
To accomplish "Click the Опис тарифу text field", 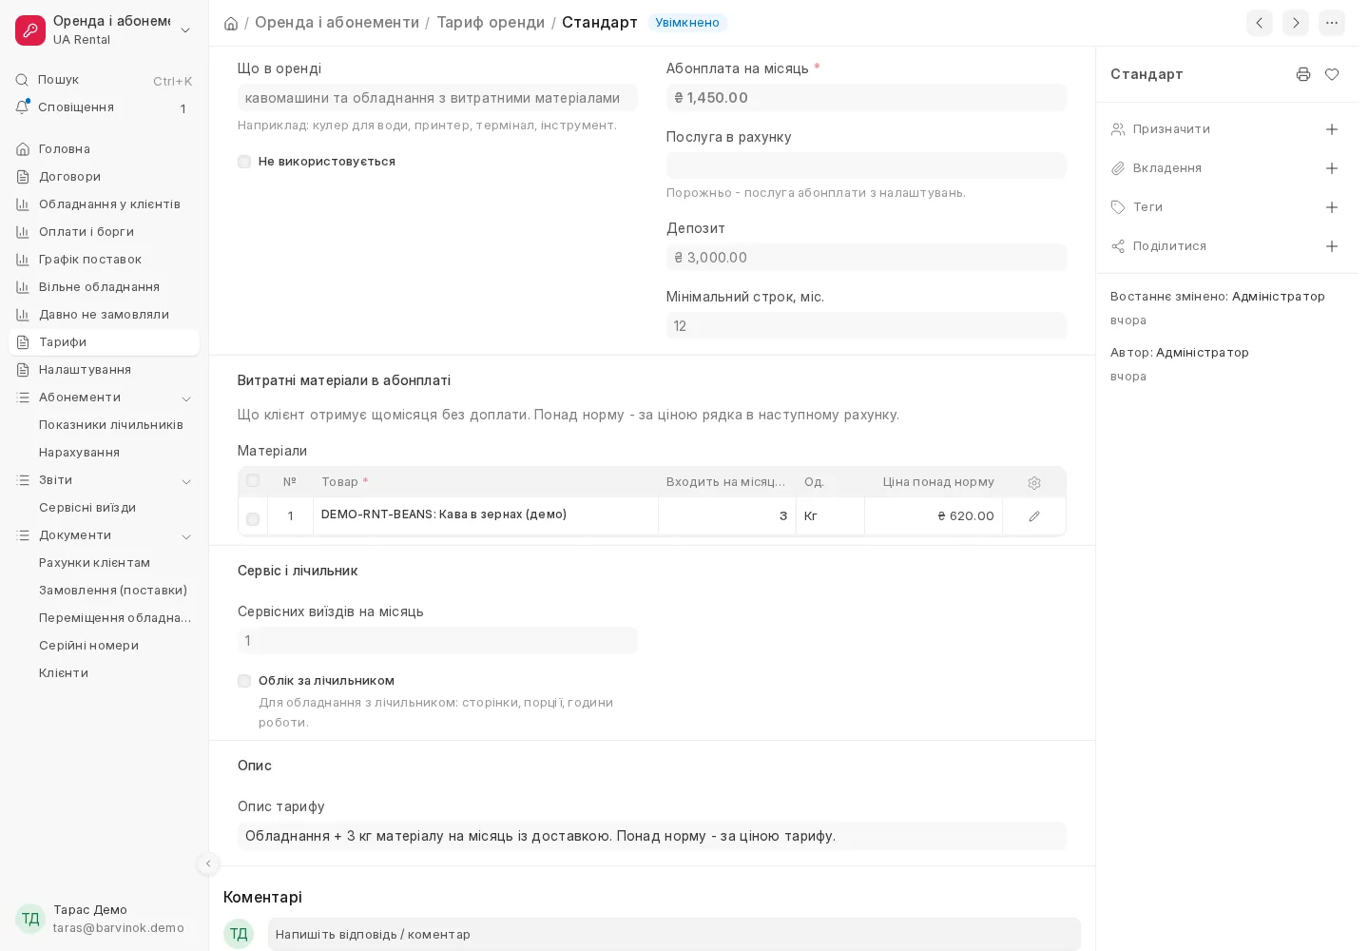I will tap(652, 836).
